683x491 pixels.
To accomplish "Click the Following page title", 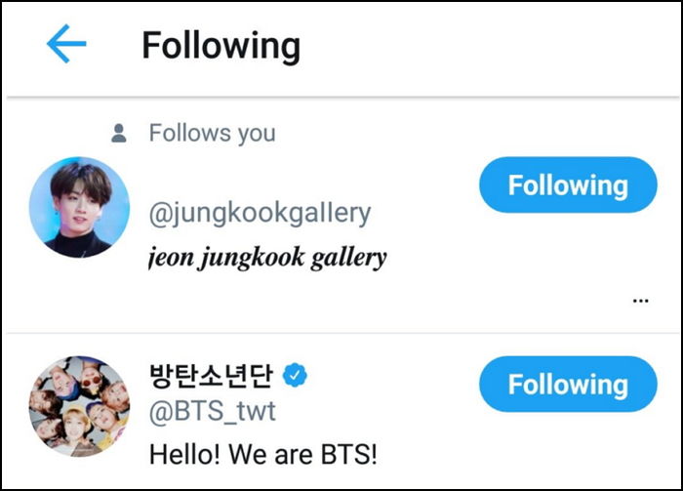I will (x=221, y=46).
